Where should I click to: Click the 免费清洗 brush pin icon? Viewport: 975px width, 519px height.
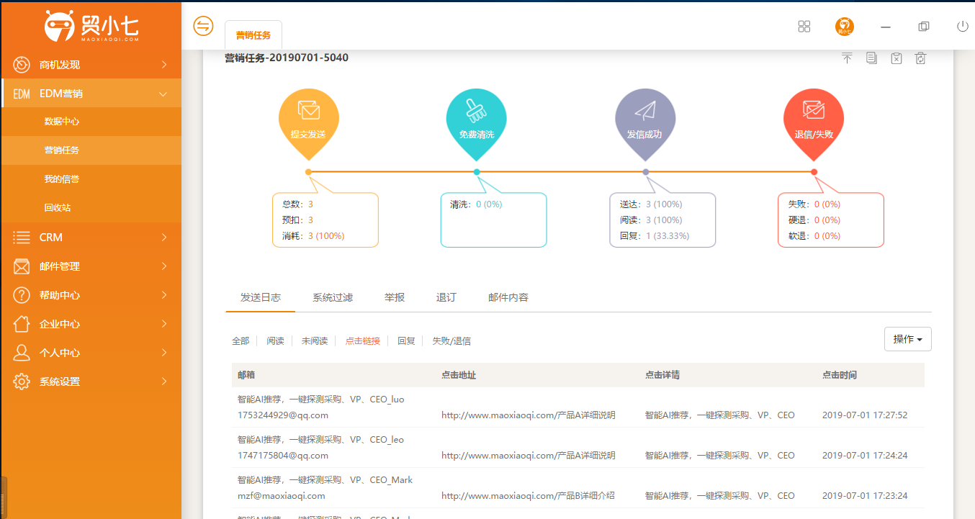click(477, 125)
